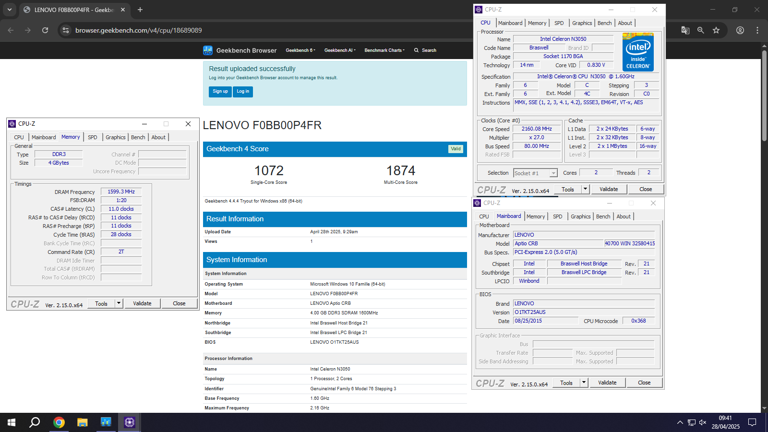Click Close in Mainboard CPU-Z window
Viewport: 768px width, 432px height.
pos(644,383)
